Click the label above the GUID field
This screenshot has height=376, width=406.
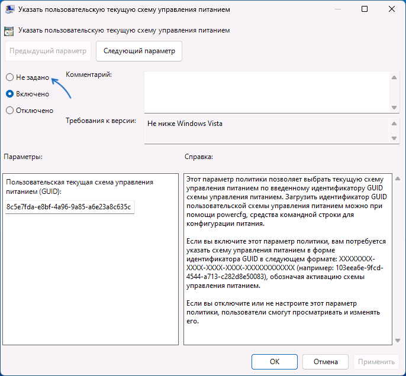(79, 187)
